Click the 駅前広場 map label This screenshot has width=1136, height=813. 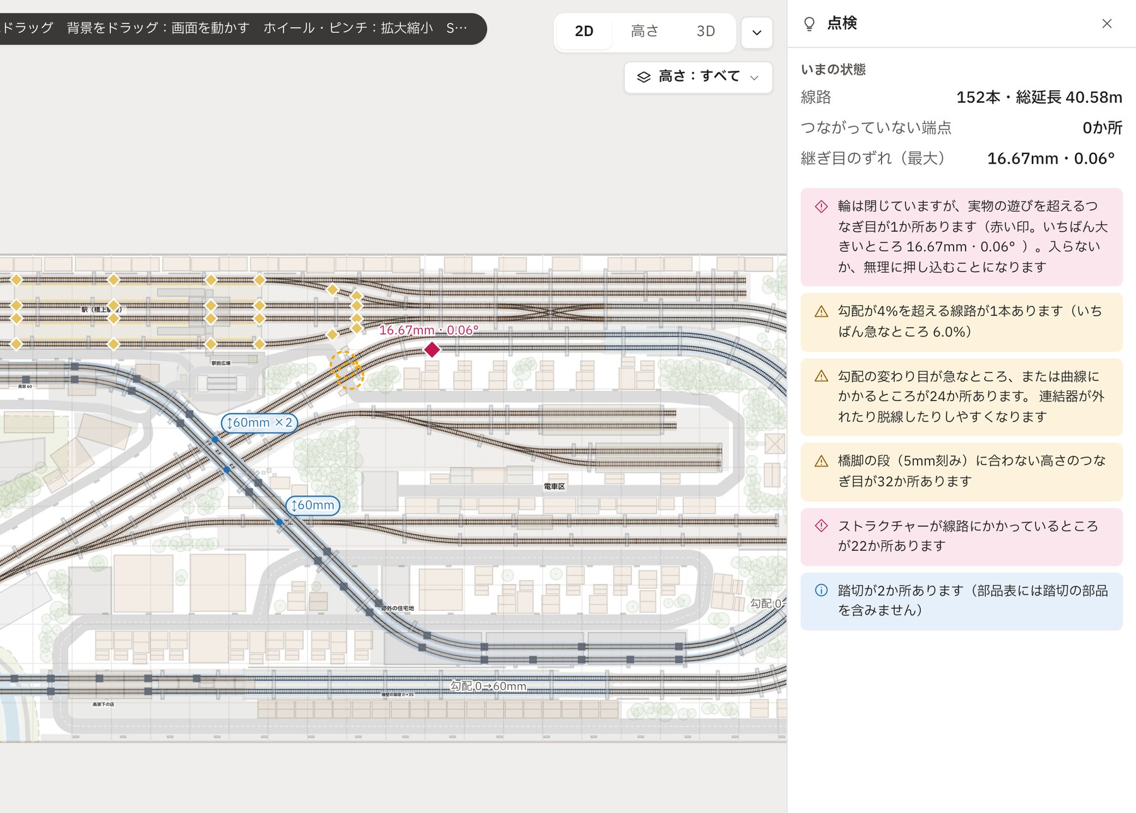pos(221,363)
